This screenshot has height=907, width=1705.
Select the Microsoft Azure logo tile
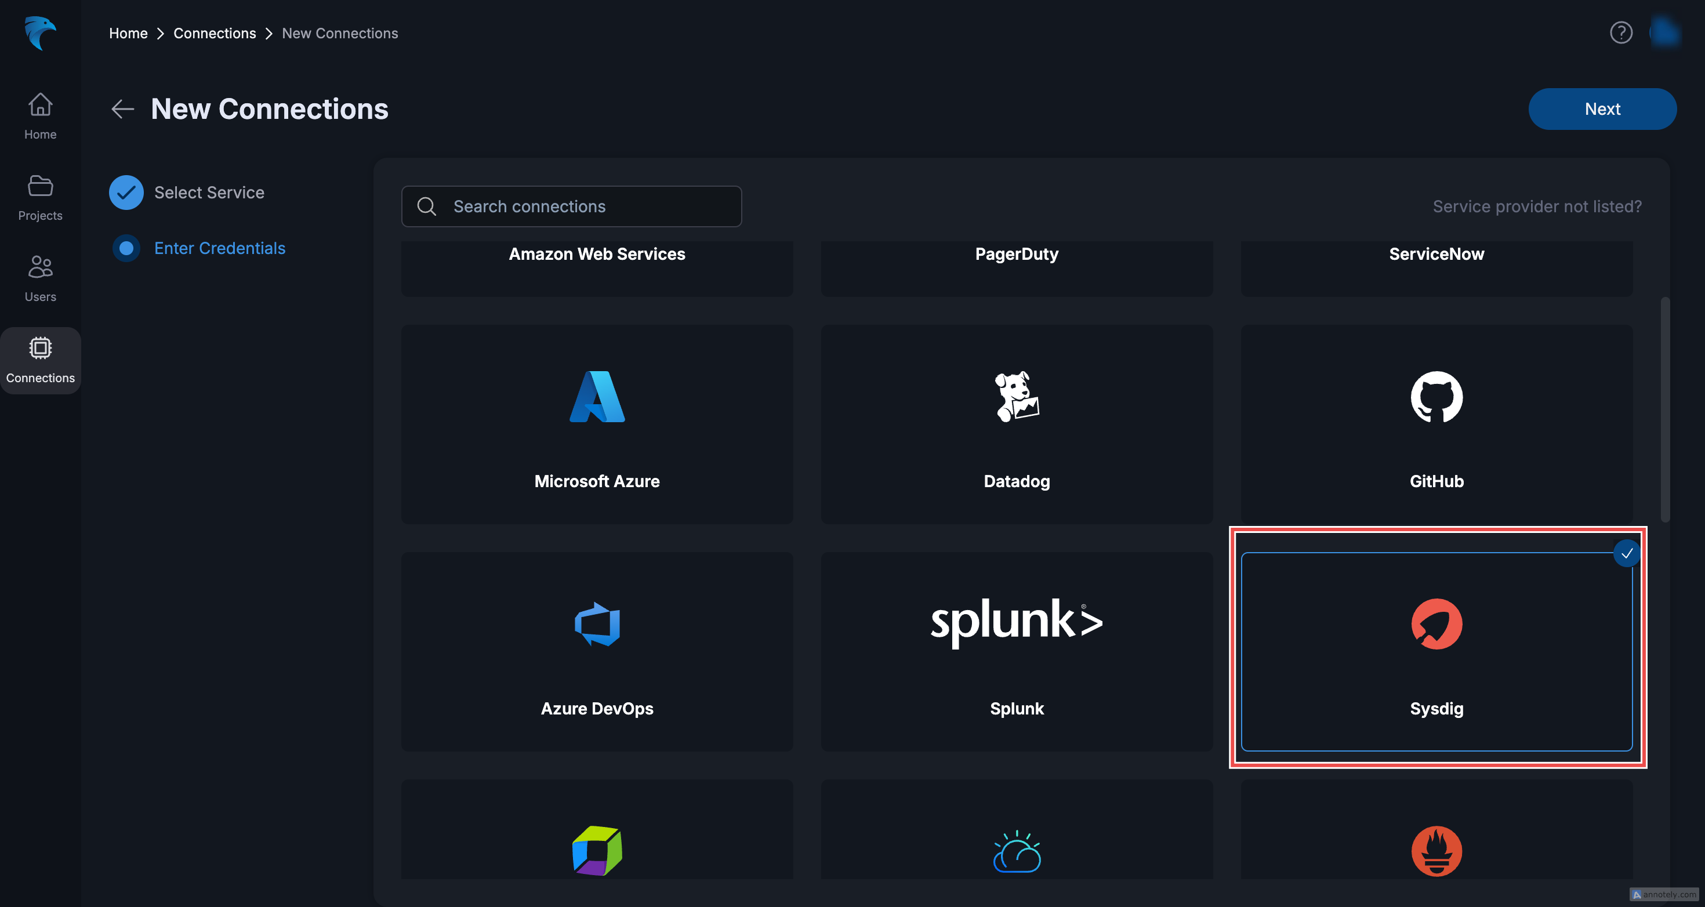pyautogui.click(x=596, y=397)
